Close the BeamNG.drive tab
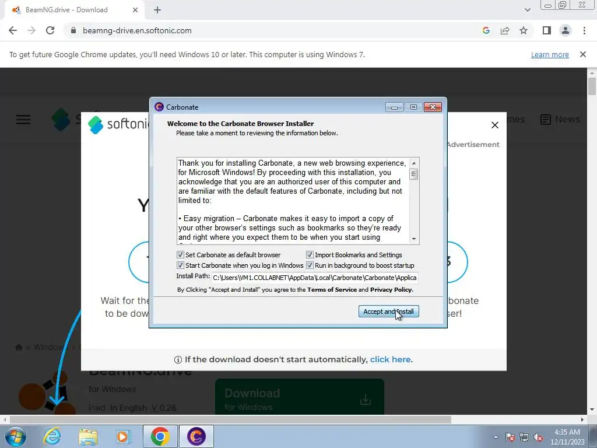This screenshot has width=597, height=448. coord(135,10)
